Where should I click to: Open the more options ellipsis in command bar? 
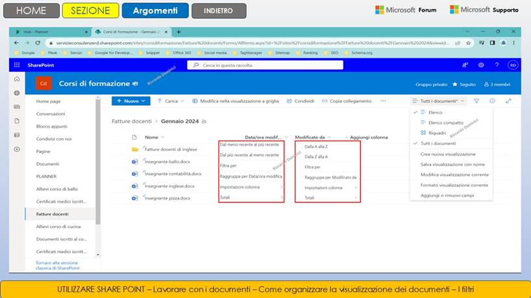coord(383,100)
